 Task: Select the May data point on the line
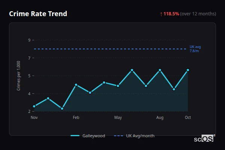pos(118,86)
